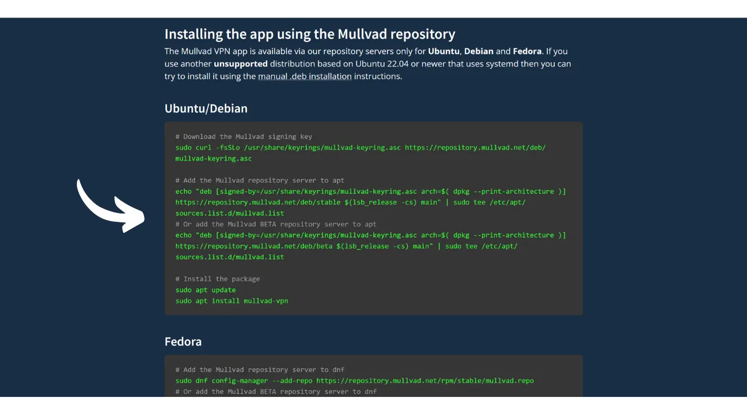Click the bold word 'unsupported' in the intro

[x=240, y=64]
